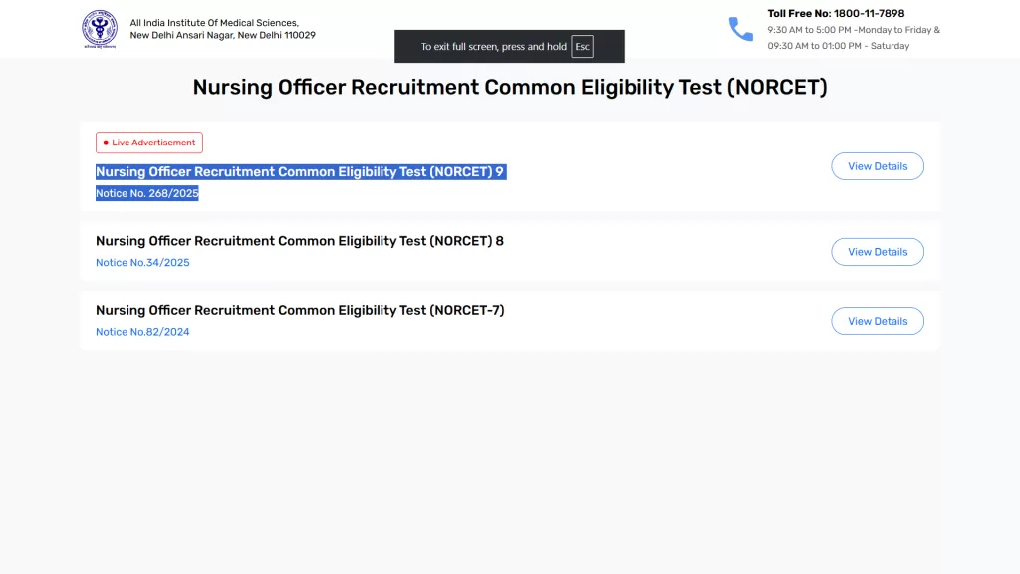
Task: Click the Monday to Friday hours text
Action: click(x=854, y=30)
